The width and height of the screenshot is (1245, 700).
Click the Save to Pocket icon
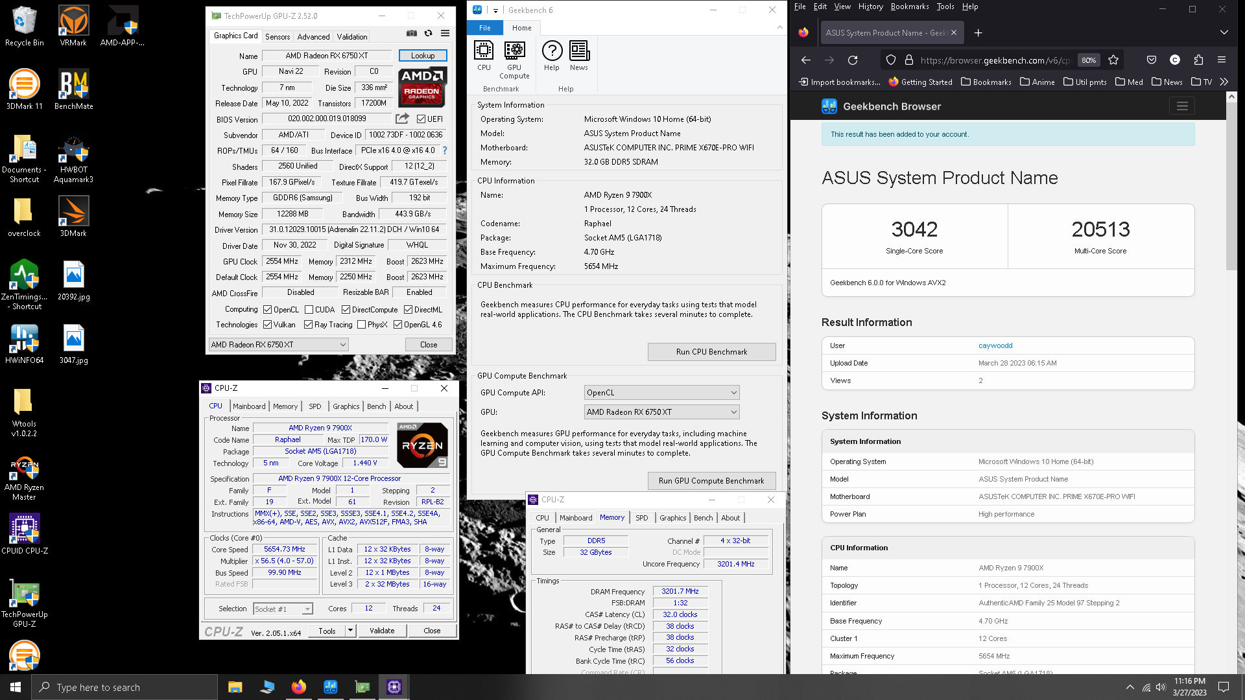(x=1152, y=60)
